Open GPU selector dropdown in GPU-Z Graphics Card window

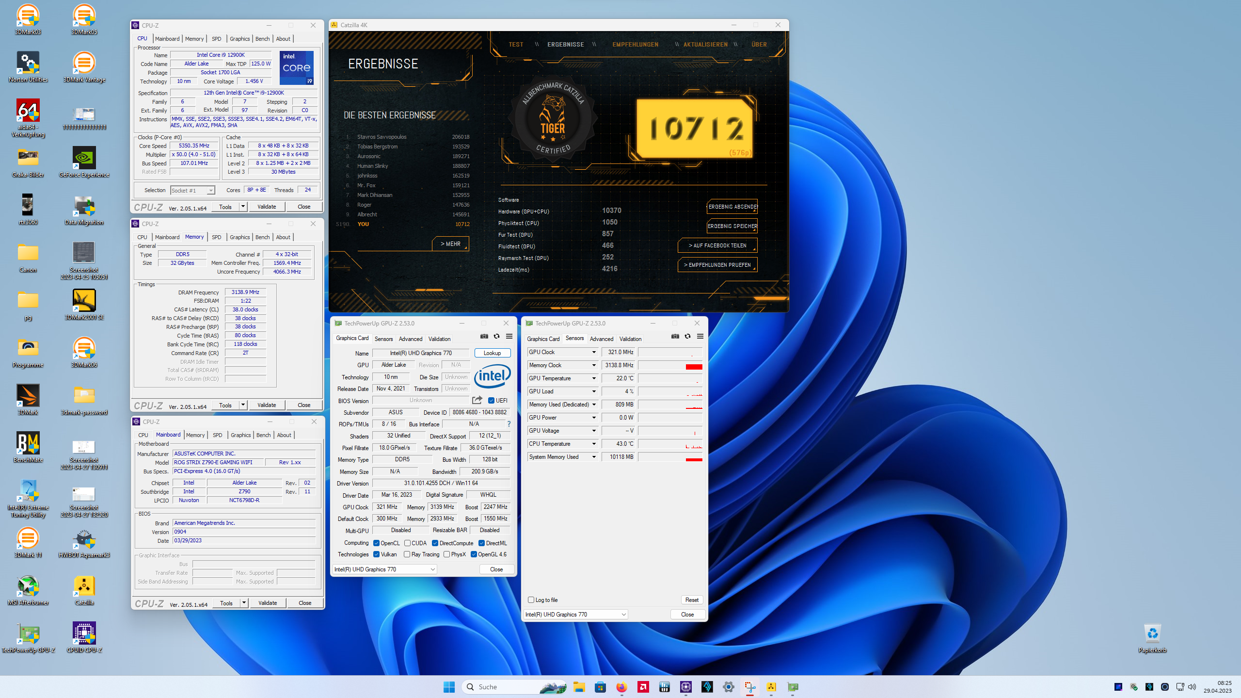point(385,569)
